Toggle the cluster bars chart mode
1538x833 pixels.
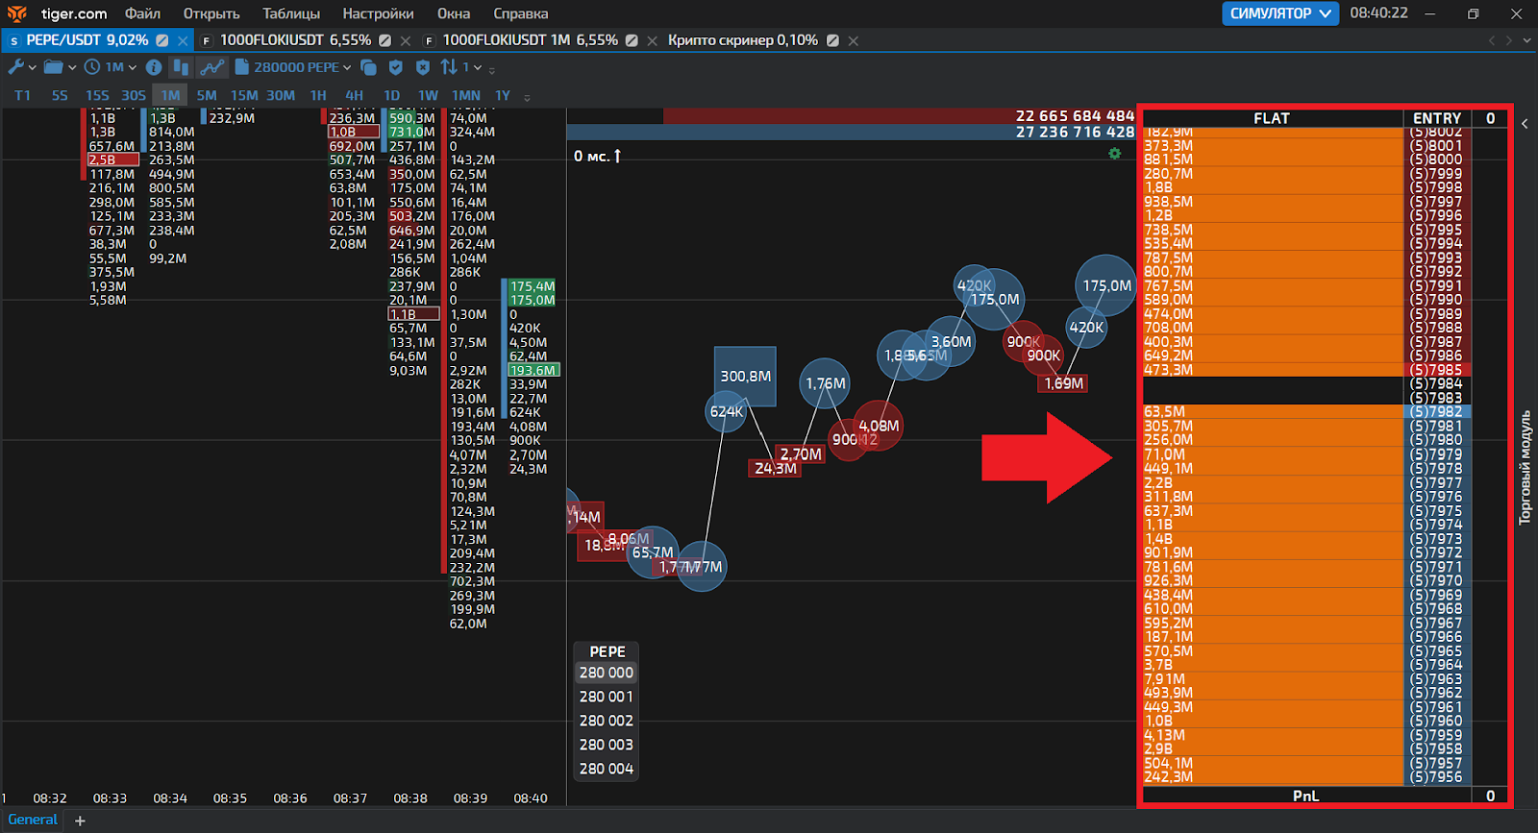click(180, 67)
